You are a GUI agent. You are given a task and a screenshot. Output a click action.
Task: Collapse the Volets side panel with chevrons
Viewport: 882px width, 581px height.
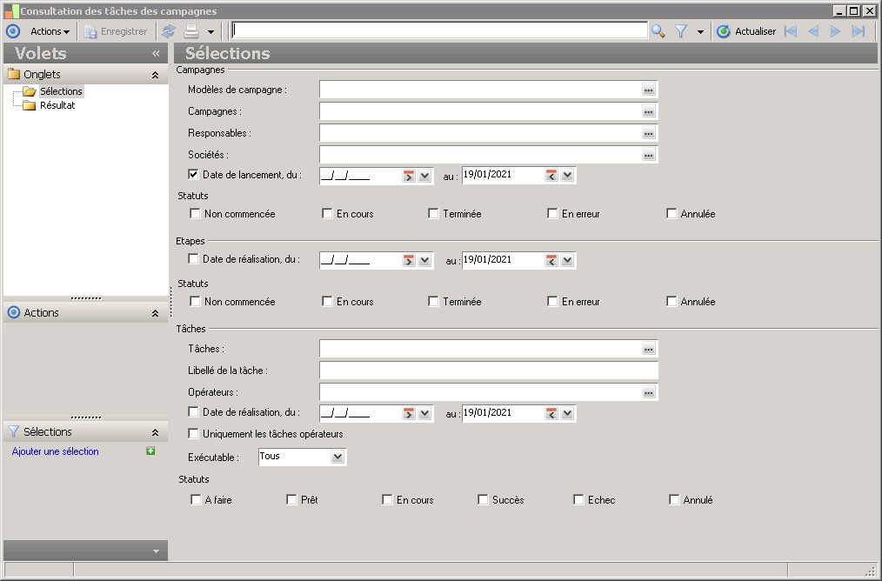click(x=157, y=54)
